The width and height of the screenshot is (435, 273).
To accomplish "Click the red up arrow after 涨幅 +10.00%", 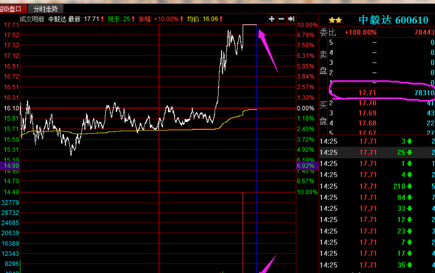I will (182, 19).
